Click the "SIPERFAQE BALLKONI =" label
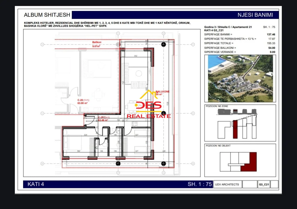The width and height of the screenshot is (297, 209). (220, 48)
